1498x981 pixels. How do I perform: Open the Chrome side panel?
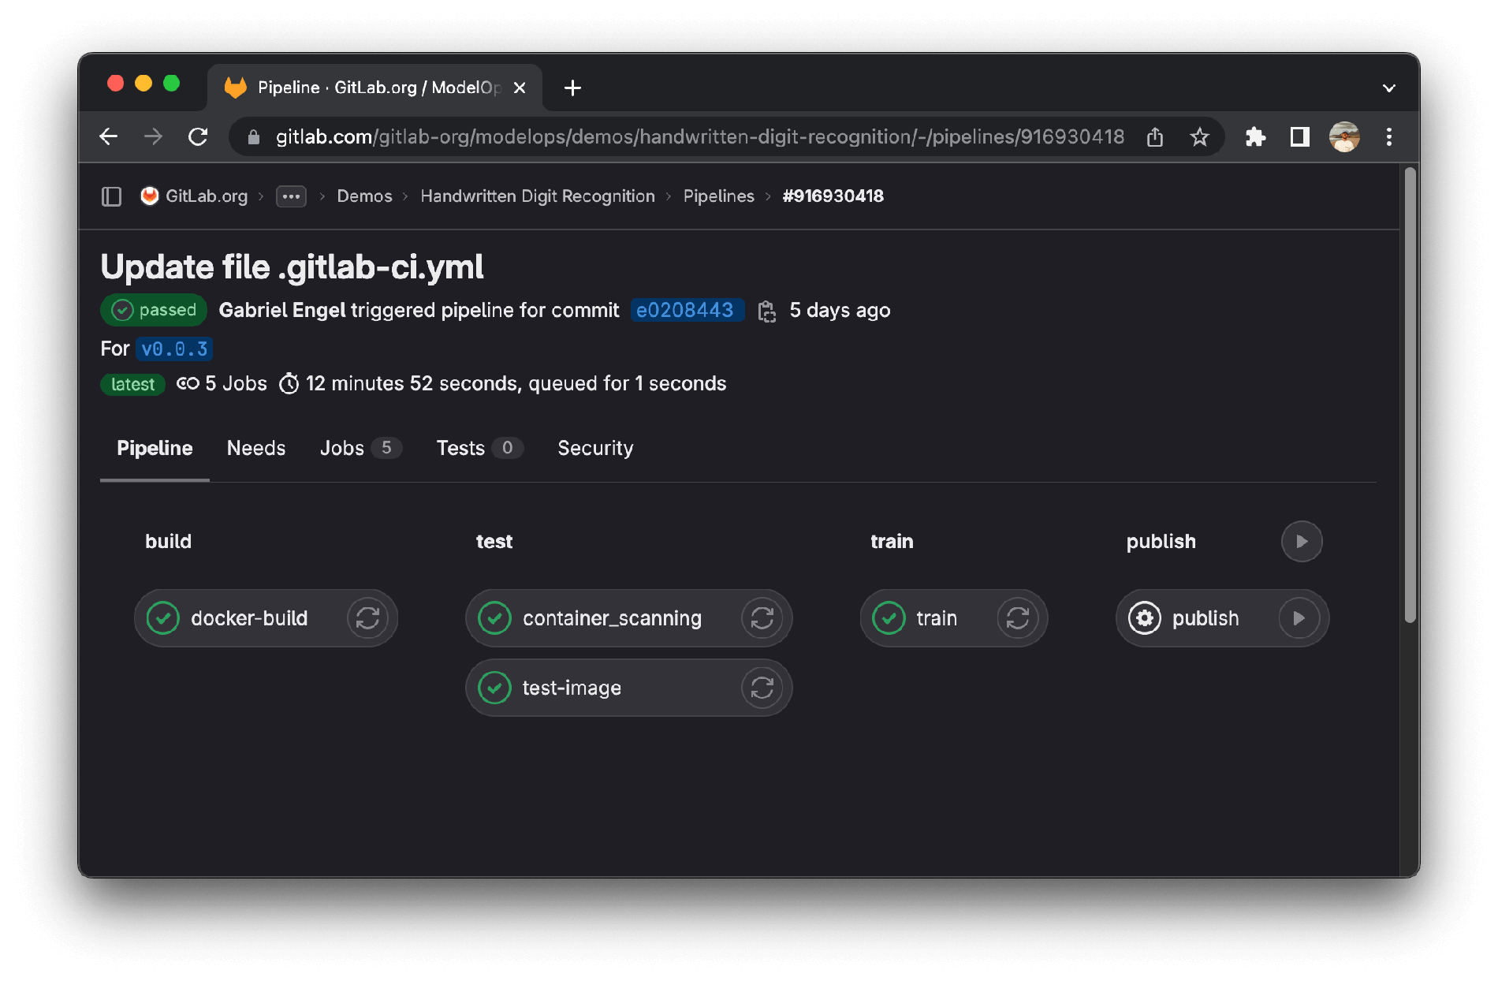tap(1299, 137)
